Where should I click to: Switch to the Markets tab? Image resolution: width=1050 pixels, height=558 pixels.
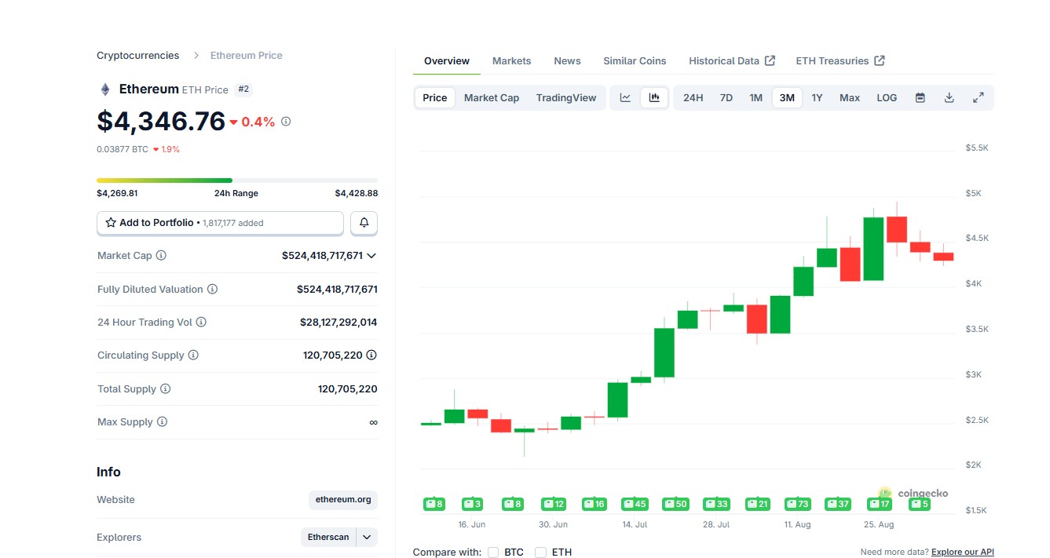512,61
